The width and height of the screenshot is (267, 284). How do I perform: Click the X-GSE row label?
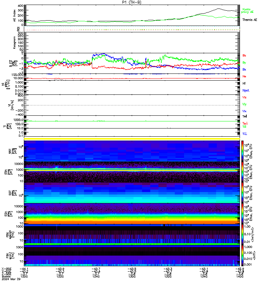pos(6,269)
